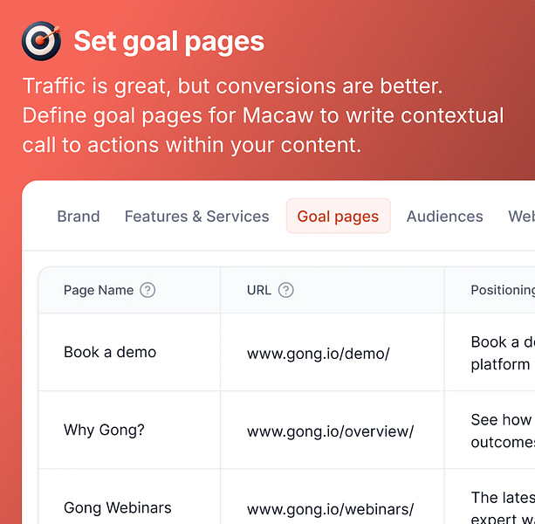Click the www.gong.io/webinars/ URL

tap(330, 508)
